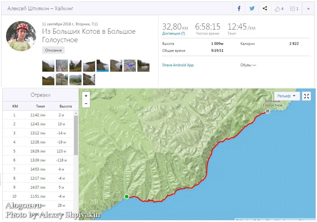This screenshot has width=317, height=222.
Task: Open the share options icon
Action: [265, 8]
